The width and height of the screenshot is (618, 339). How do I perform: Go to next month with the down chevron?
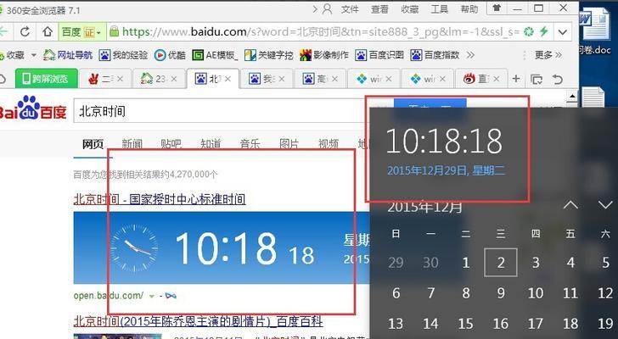point(605,205)
